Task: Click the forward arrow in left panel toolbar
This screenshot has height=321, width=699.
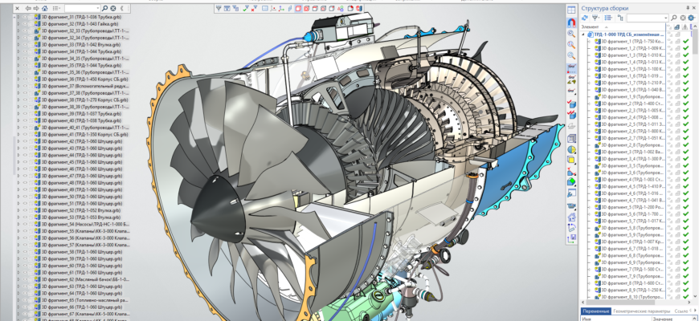Action: [x=36, y=9]
